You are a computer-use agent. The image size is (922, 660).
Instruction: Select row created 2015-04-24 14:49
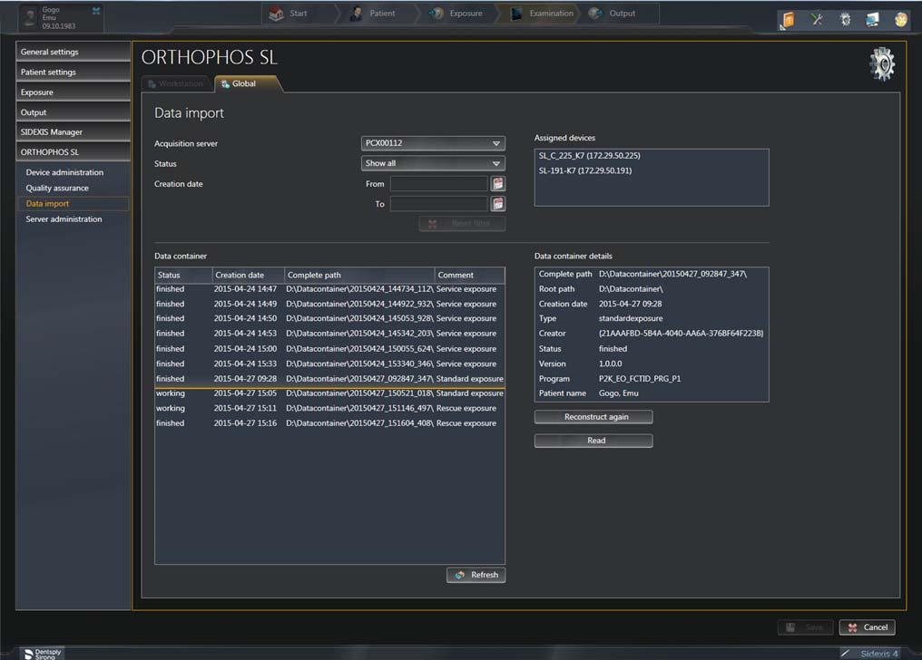[x=329, y=305]
